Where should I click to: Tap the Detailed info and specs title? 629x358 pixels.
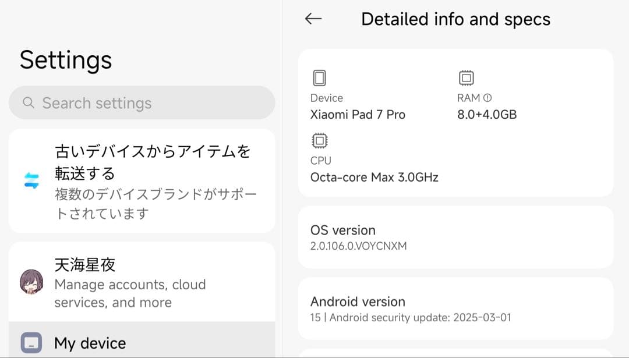(456, 19)
